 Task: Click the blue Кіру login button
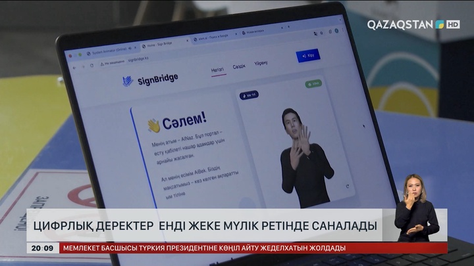click(308, 55)
